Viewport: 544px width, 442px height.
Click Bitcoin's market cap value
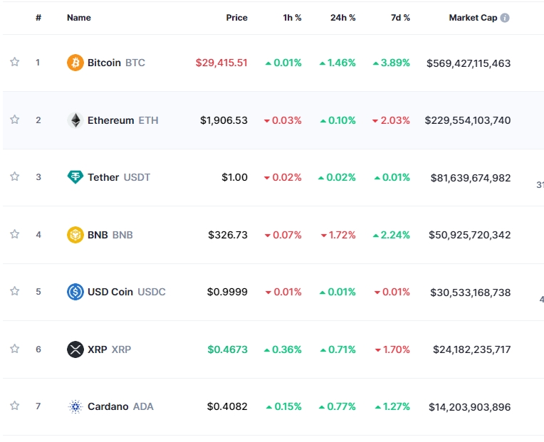point(469,63)
